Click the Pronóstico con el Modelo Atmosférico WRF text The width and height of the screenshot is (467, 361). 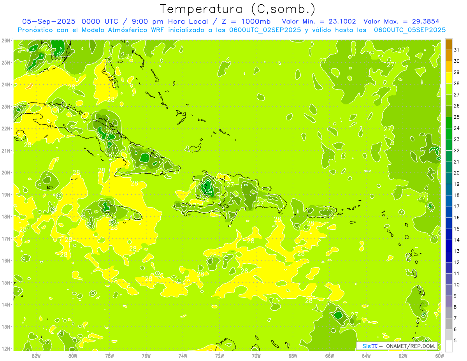[92, 30]
